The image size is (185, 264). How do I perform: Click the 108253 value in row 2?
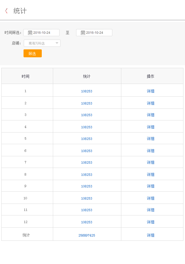pos(87,103)
